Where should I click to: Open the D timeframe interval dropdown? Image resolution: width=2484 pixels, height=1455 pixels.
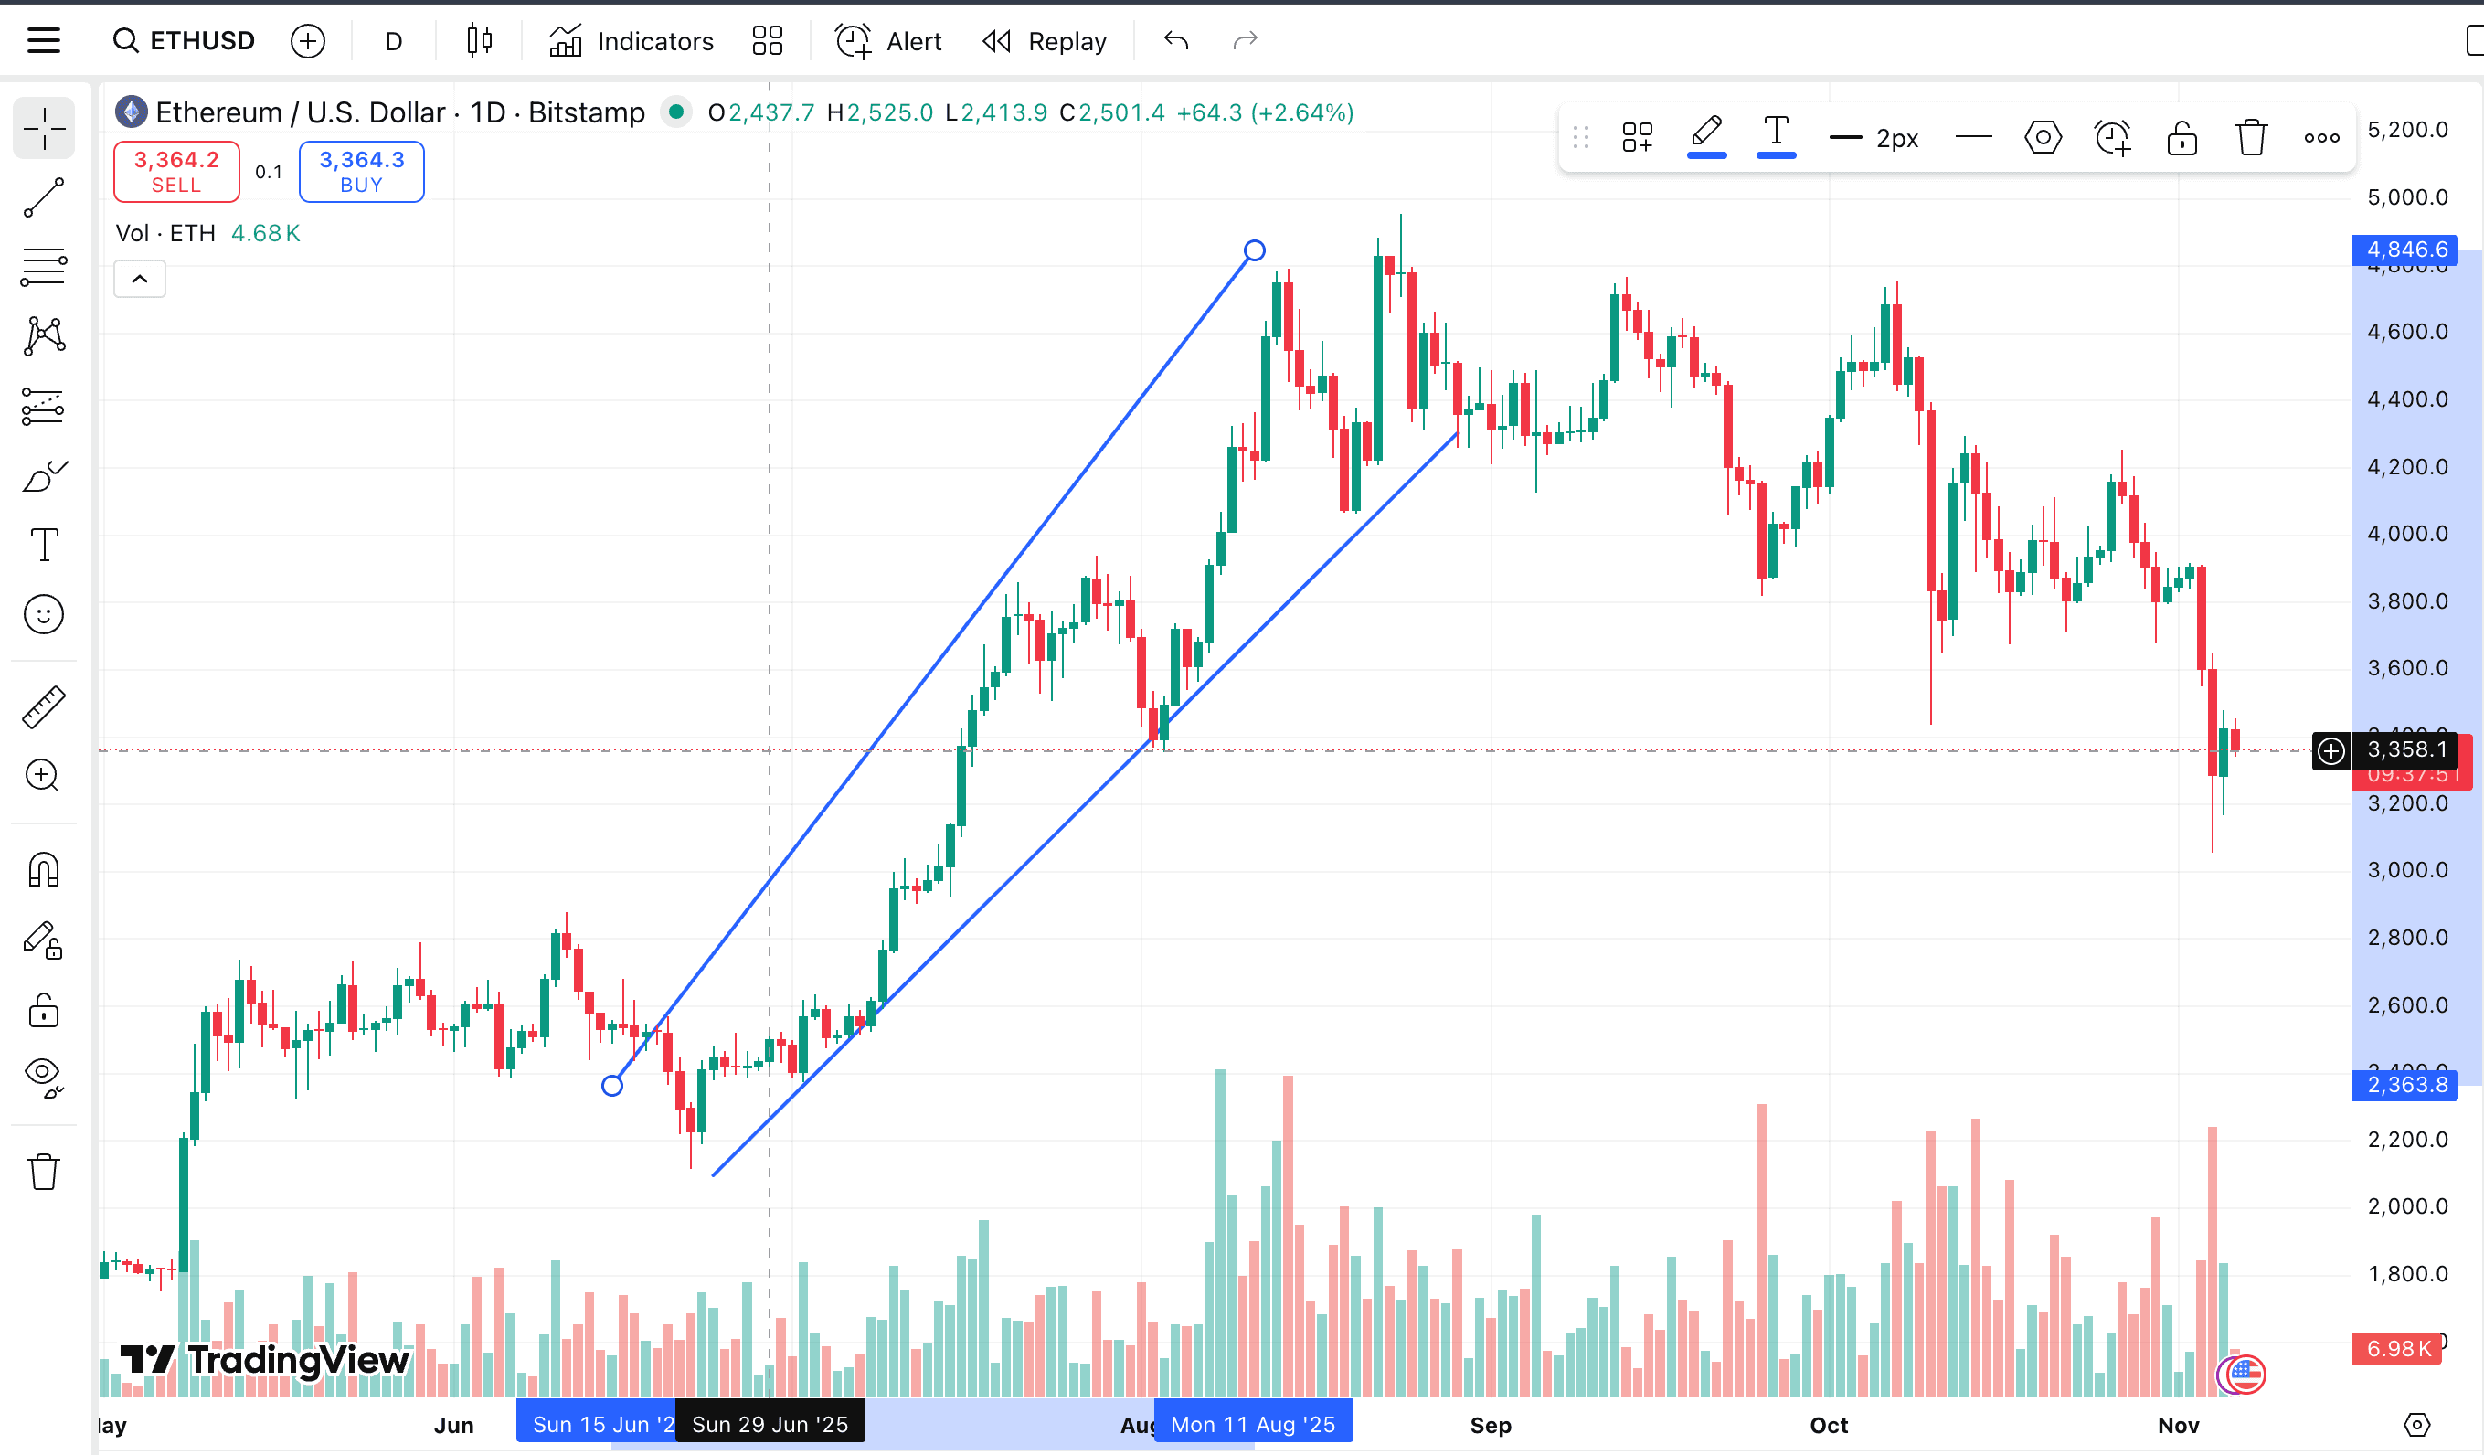(x=393, y=41)
